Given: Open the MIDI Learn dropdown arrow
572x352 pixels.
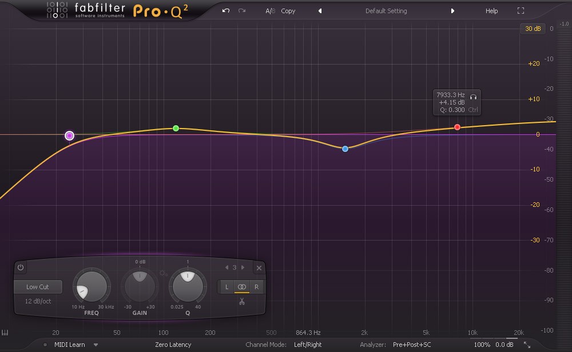Looking at the screenshot, I should (96, 345).
